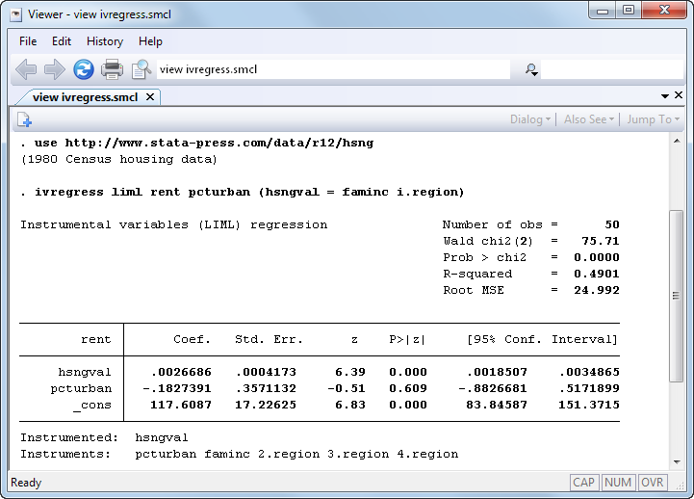Viewport: 694px width, 499px height.
Task: Click the Ready status text
Action: pyautogui.click(x=26, y=483)
